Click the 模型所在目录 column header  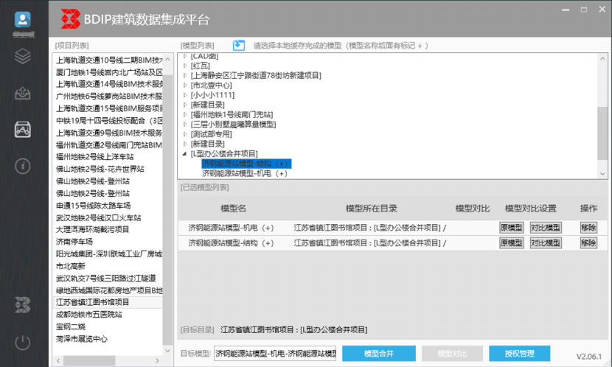pos(371,209)
